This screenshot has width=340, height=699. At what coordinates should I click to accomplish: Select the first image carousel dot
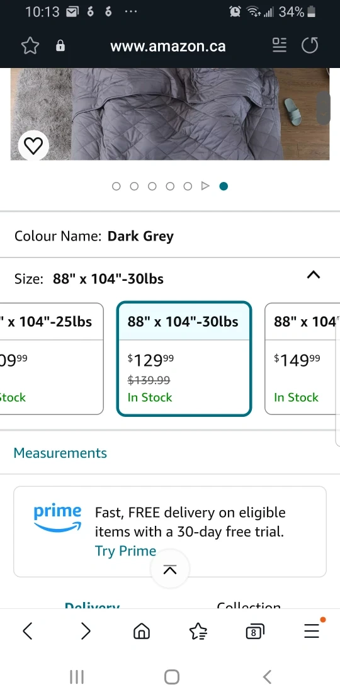(116, 186)
